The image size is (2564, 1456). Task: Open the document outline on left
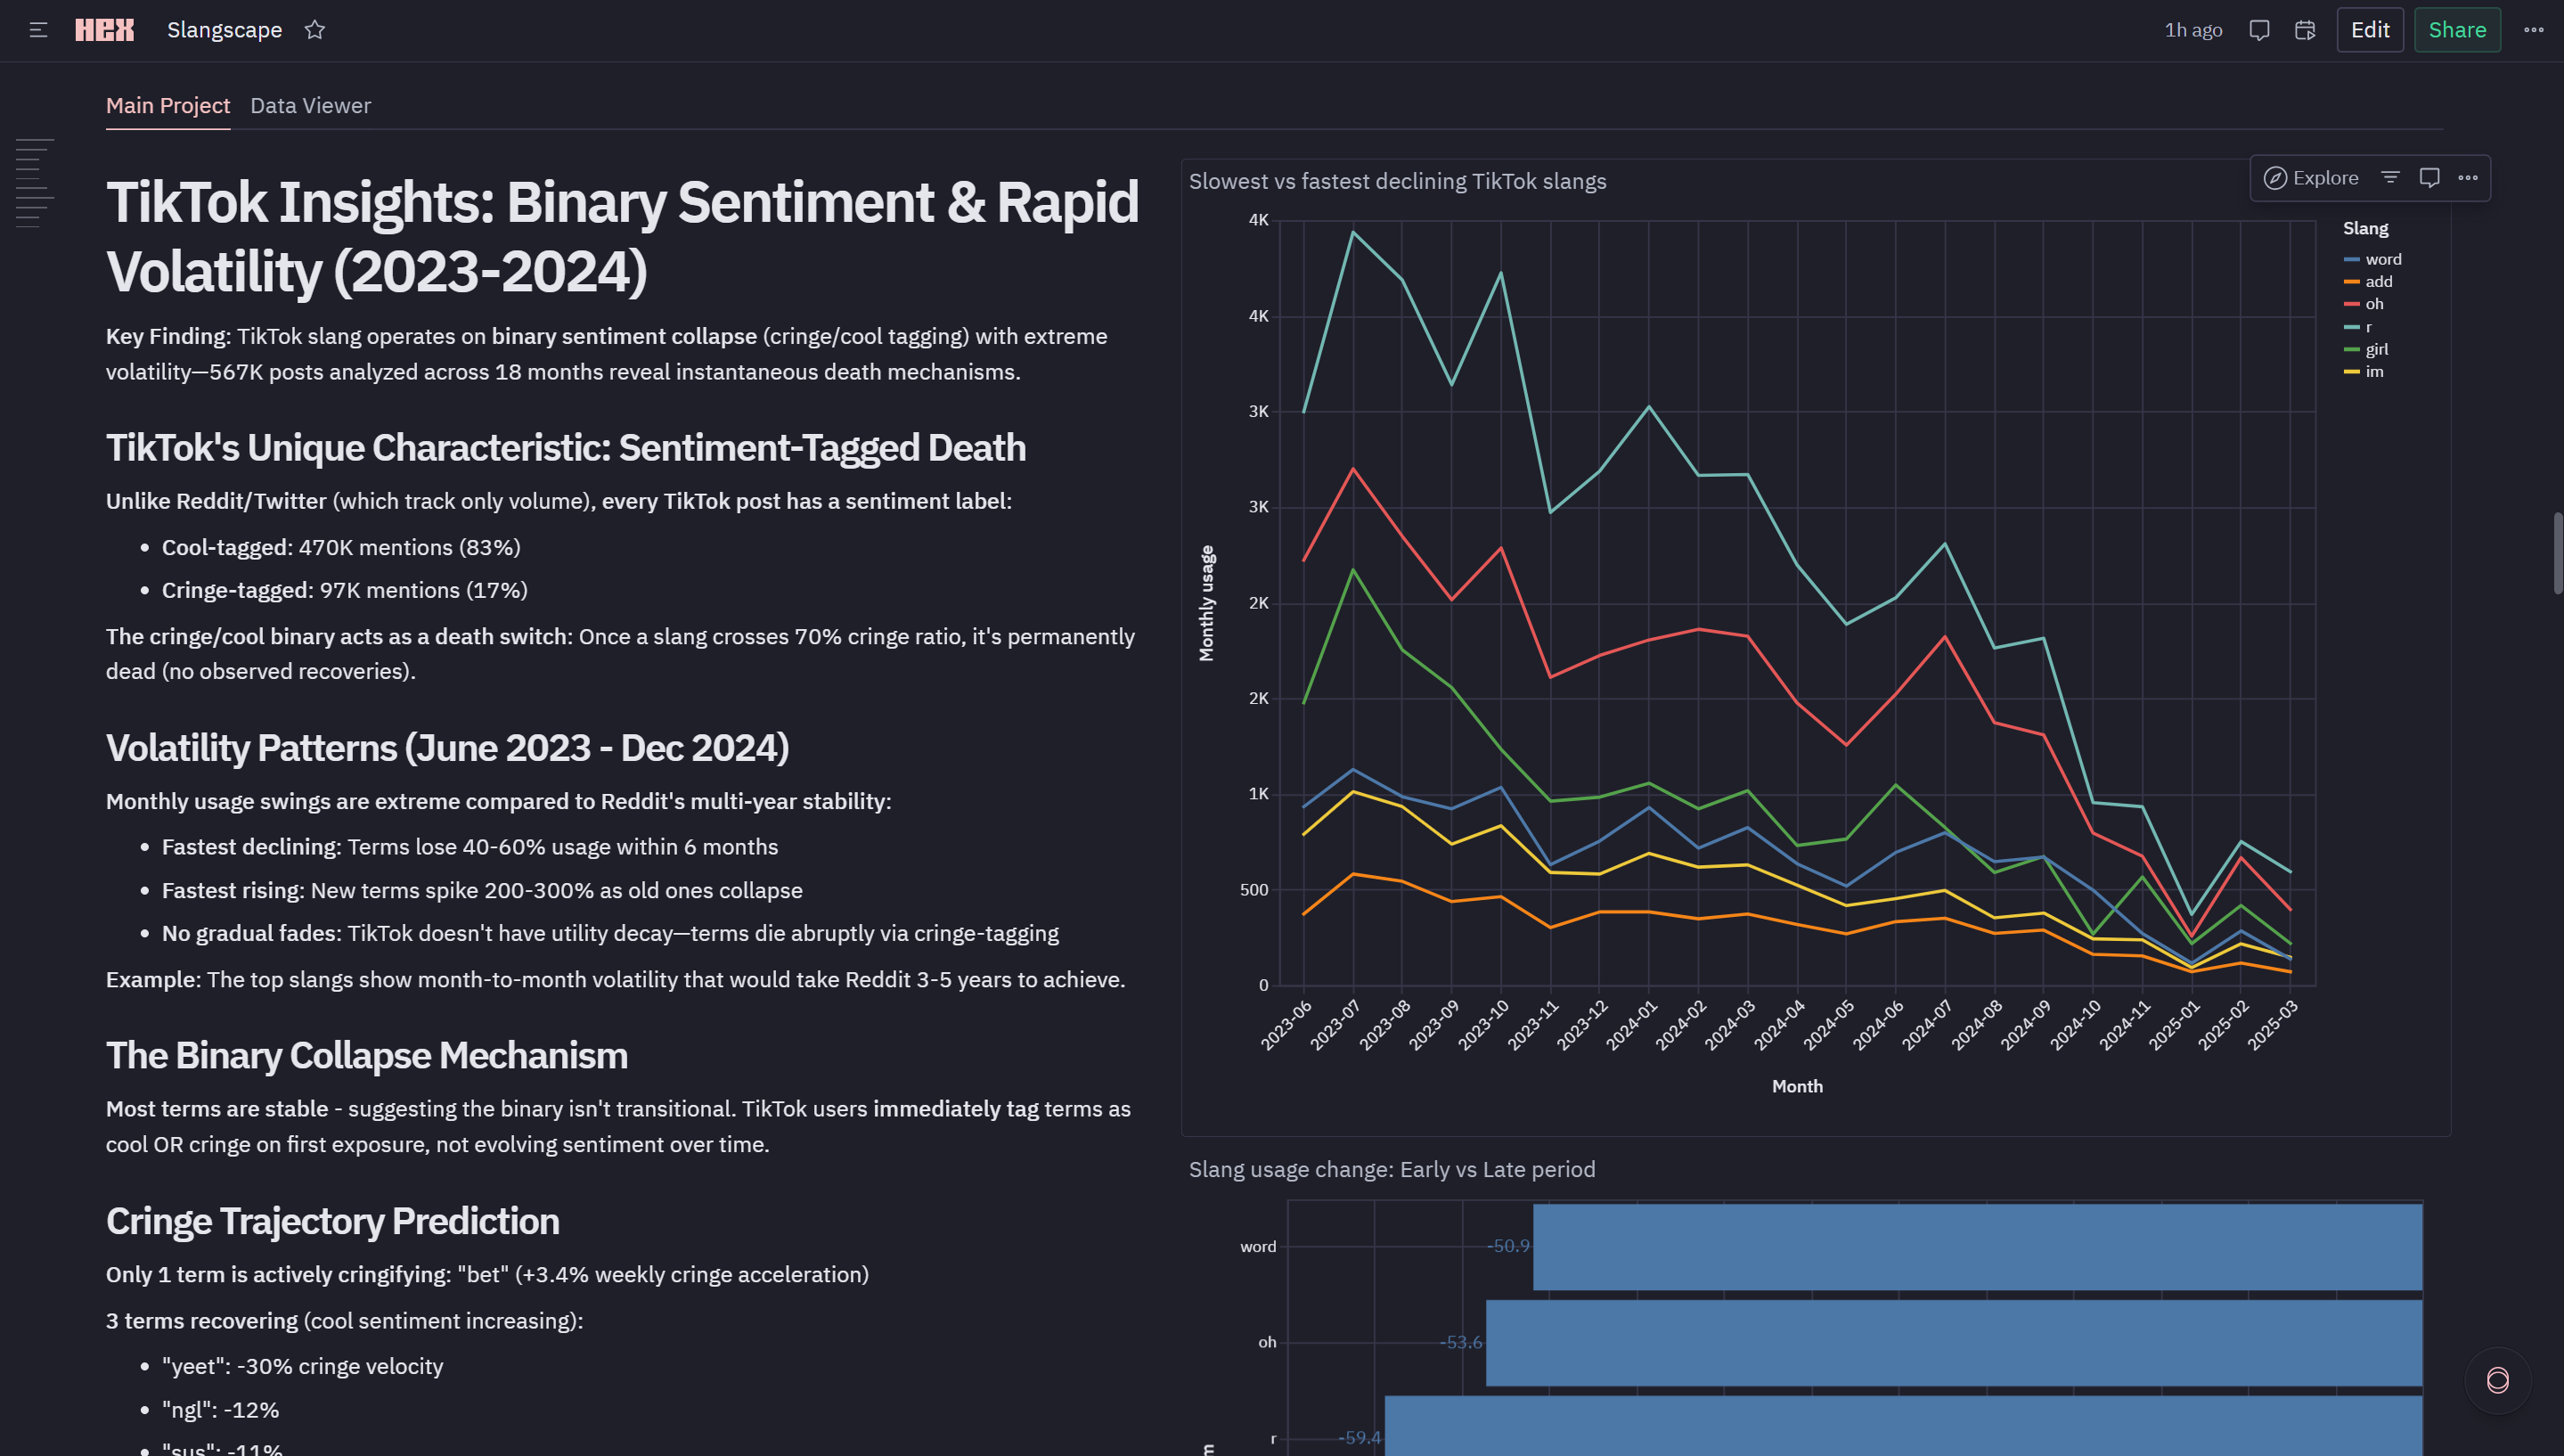[34, 183]
